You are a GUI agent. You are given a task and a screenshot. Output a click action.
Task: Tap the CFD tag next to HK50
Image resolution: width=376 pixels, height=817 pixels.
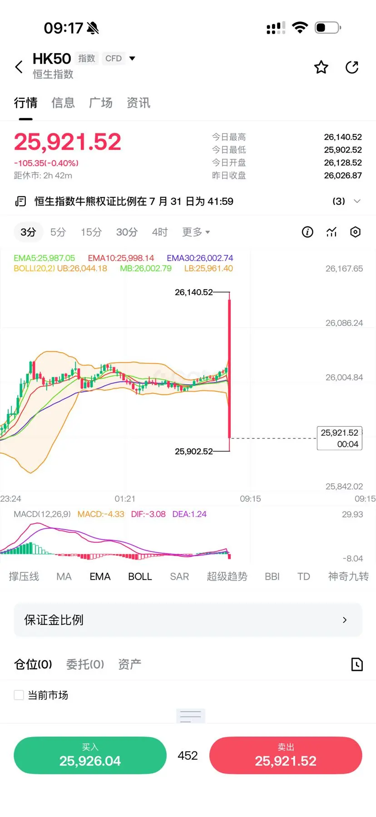114,58
